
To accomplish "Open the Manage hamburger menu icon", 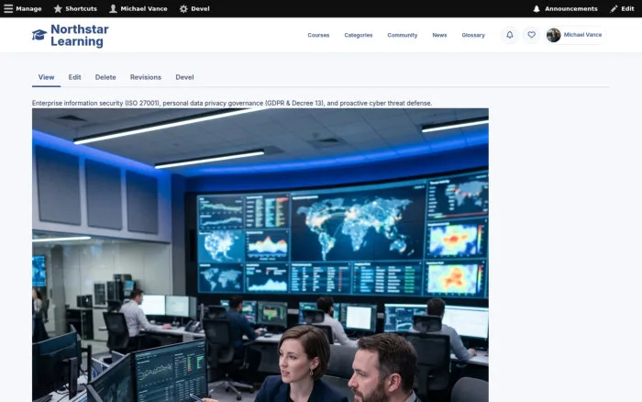I will pyautogui.click(x=8, y=8).
